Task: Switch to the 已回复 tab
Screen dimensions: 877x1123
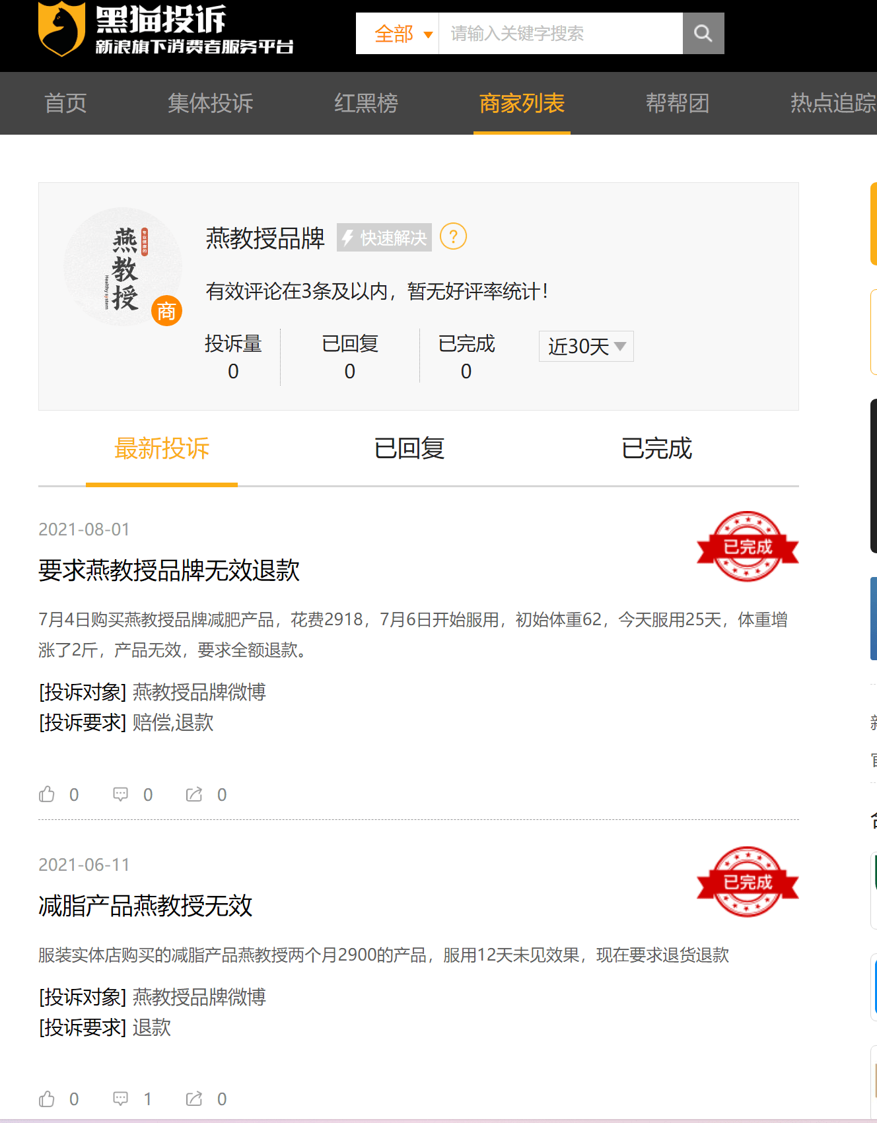Action: [409, 448]
